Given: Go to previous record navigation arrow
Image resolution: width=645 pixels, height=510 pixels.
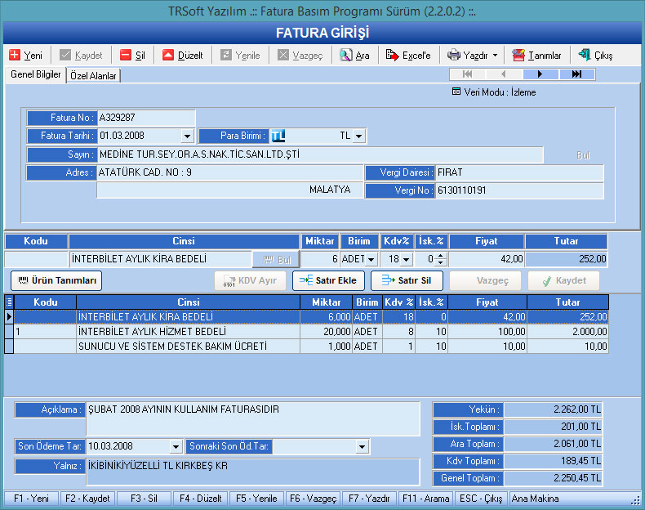Looking at the screenshot, I should tap(504, 74).
